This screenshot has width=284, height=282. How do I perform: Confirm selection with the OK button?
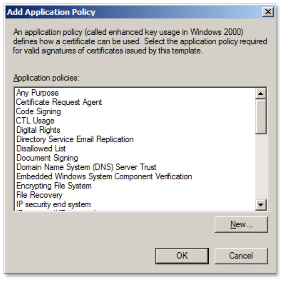(x=182, y=256)
